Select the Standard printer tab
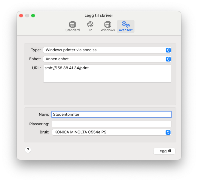Image resolution: width=198 pixels, height=182 pixels. pyautogui.click(x=72, y=26)
